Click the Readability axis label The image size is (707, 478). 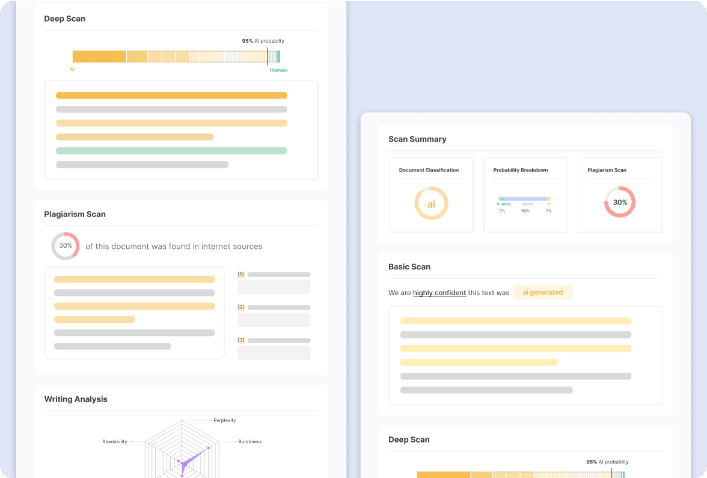tap(115, 441)
